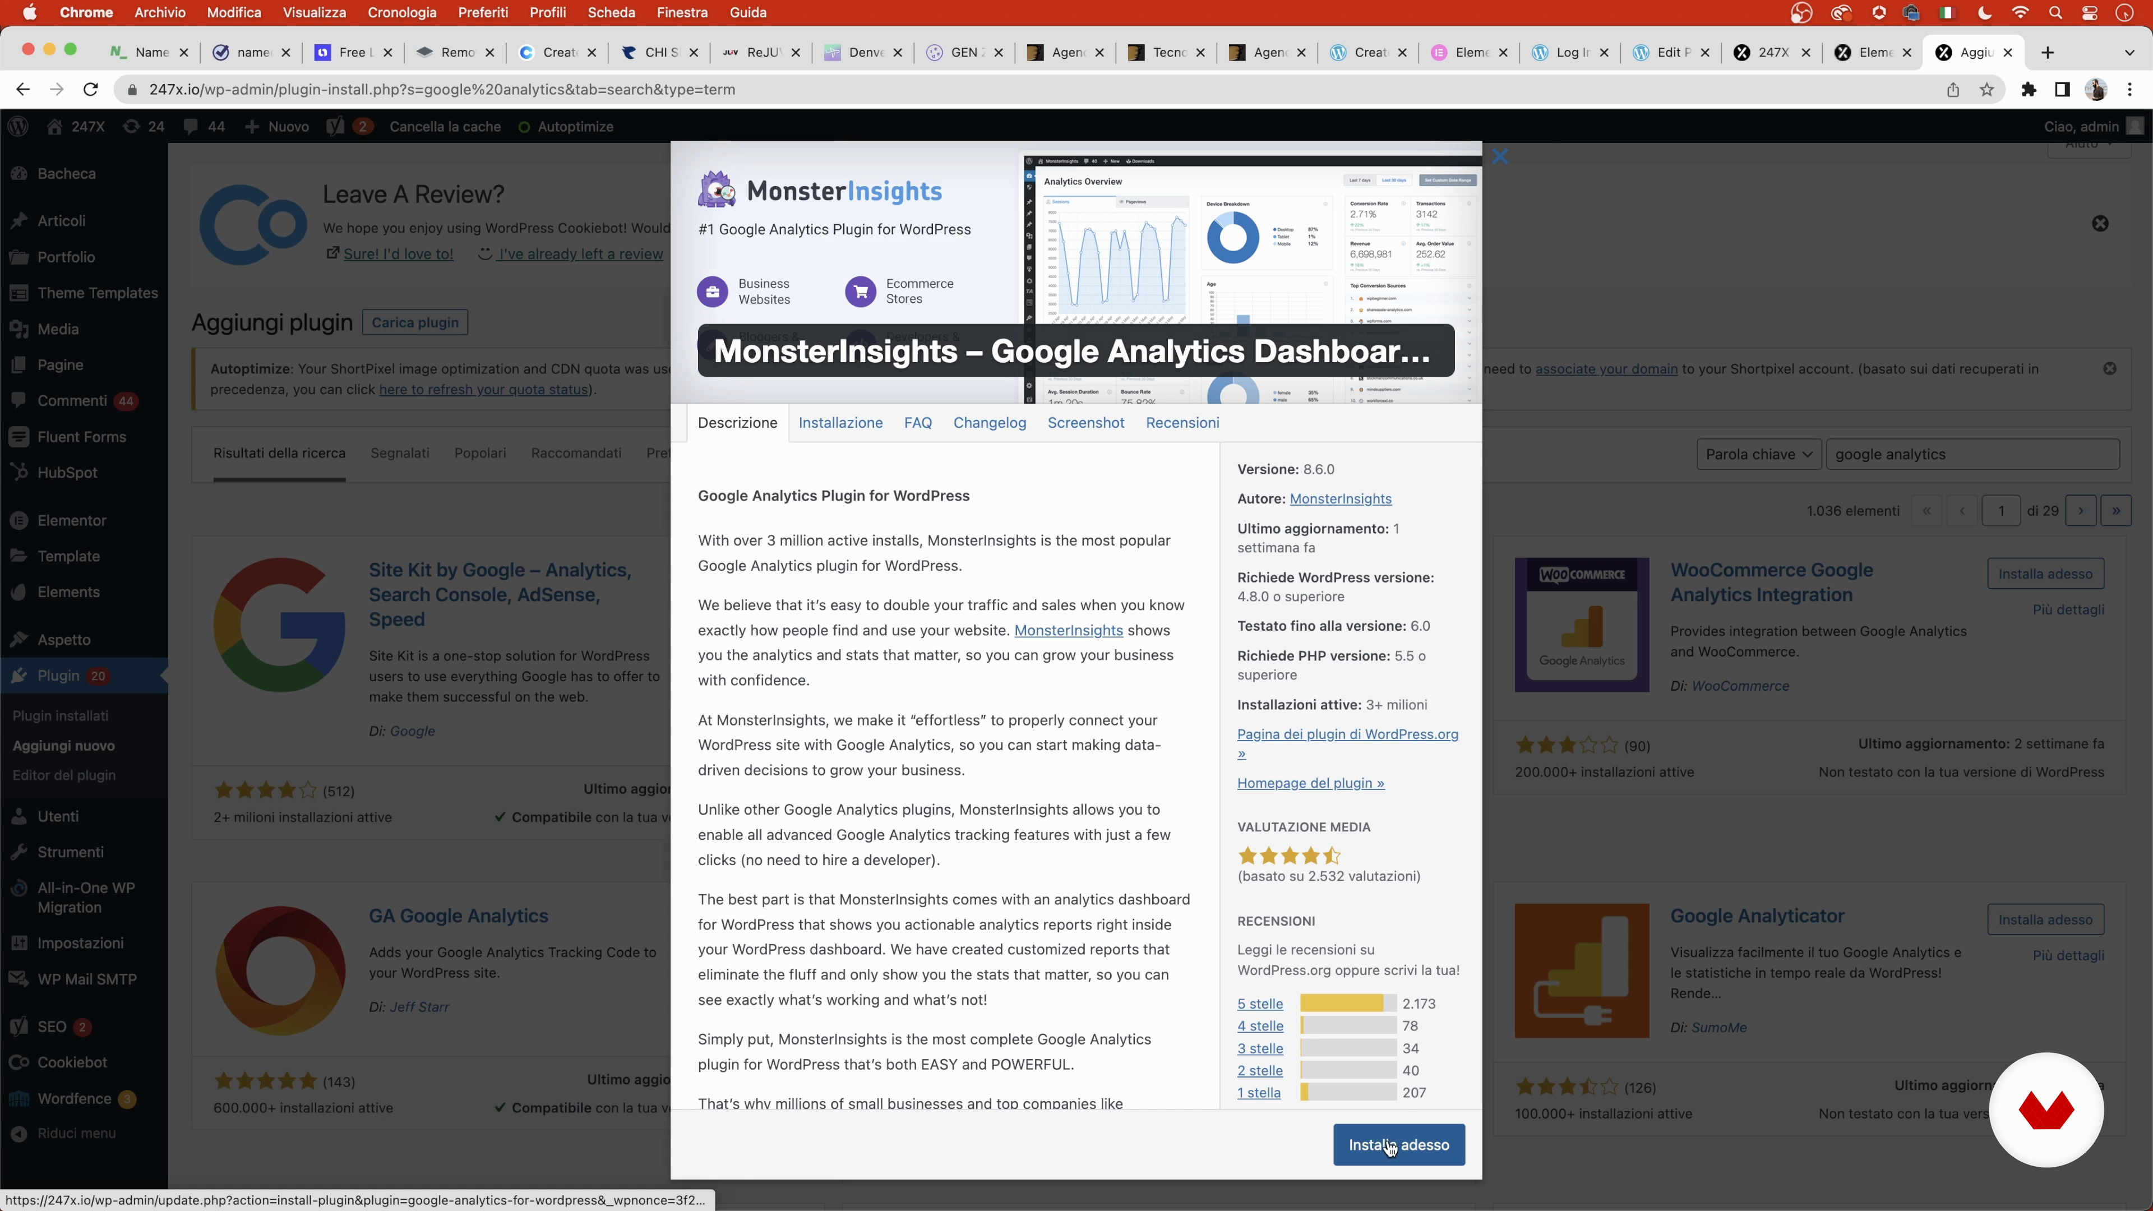The image size is (2153, 1211).
Task: Dismiss the Cookiebot review notice
Action: (x=2100, y=223)
